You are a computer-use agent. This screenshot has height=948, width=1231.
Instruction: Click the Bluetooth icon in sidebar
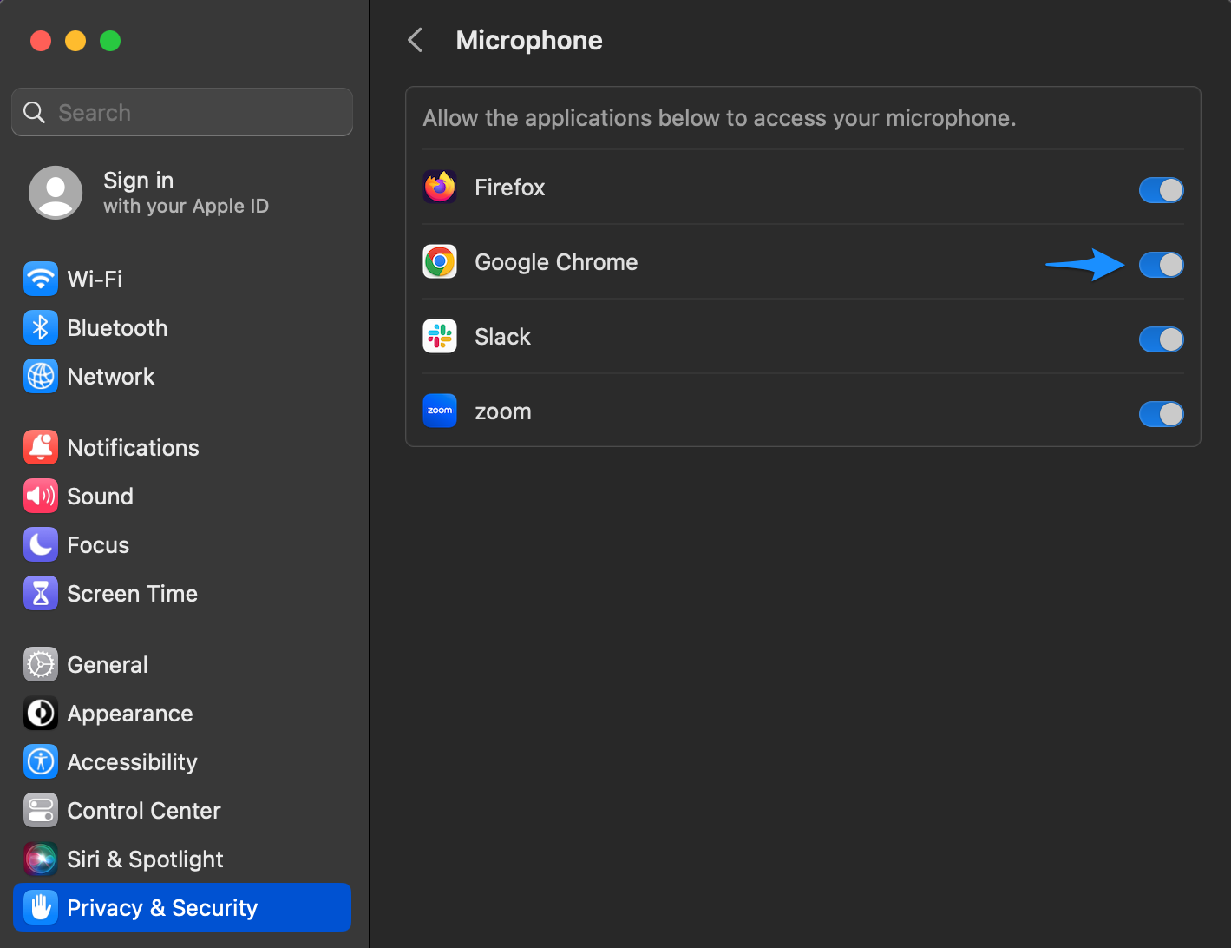[x=41, y=327]
